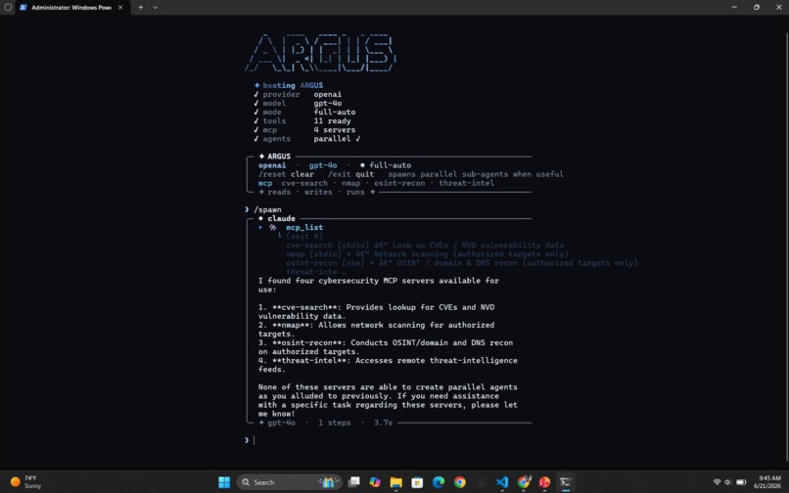The image size is (789, 493).
Task: Click the administrator shield icon in title bar
Action: pyautogui.click(x=8, y=7)
